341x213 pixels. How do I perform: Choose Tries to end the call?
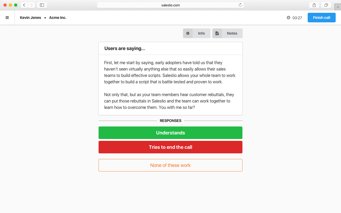170,147
